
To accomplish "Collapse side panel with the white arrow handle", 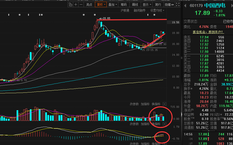I will coord(182,114).
